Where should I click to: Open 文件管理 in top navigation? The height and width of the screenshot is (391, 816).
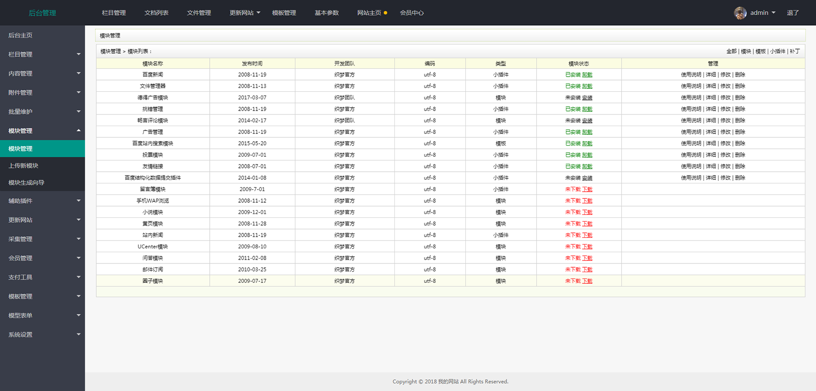[199, 13]
